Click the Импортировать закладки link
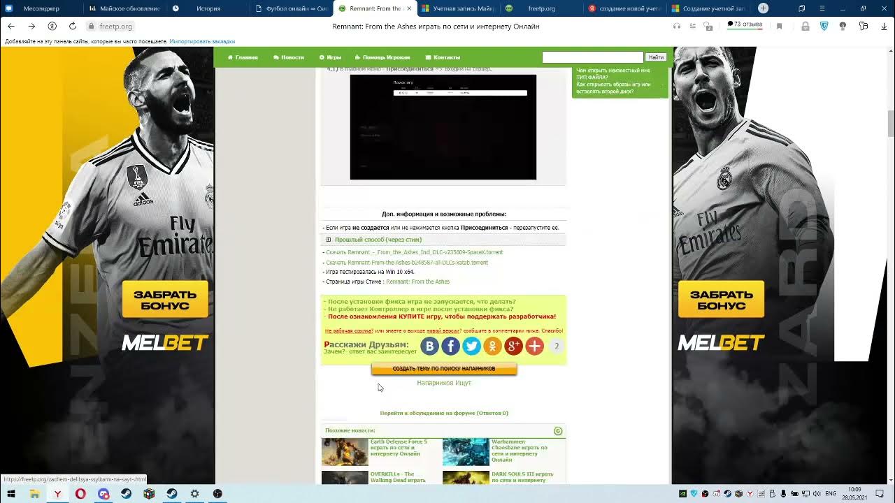This screenshot has height=503, width=895. coord(202,42)
